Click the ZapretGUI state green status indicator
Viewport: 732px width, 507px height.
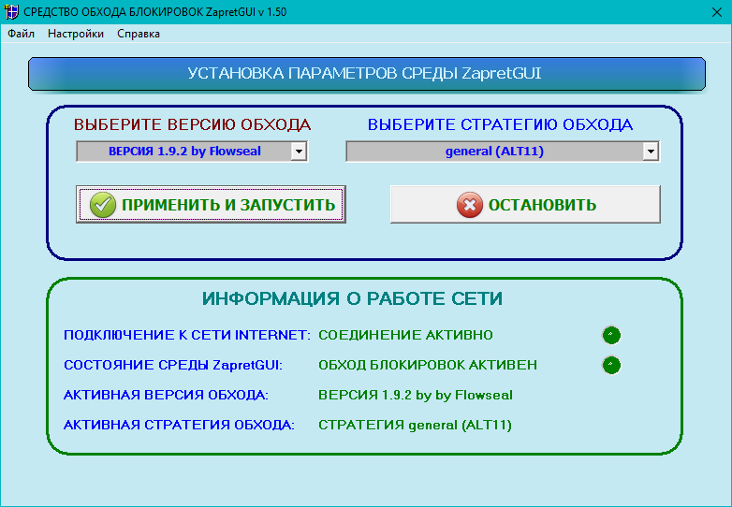[611, 365]
